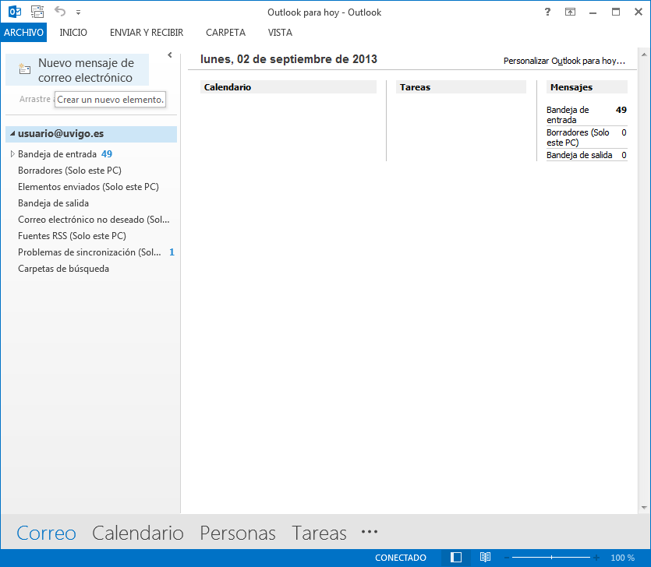Collapse the usuario@uvigo.es account tree
The height and width of the screenshot is (567, 651).
12,134
